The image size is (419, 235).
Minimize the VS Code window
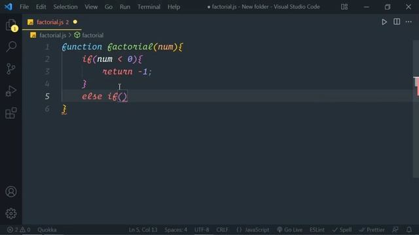coord(367,7)
